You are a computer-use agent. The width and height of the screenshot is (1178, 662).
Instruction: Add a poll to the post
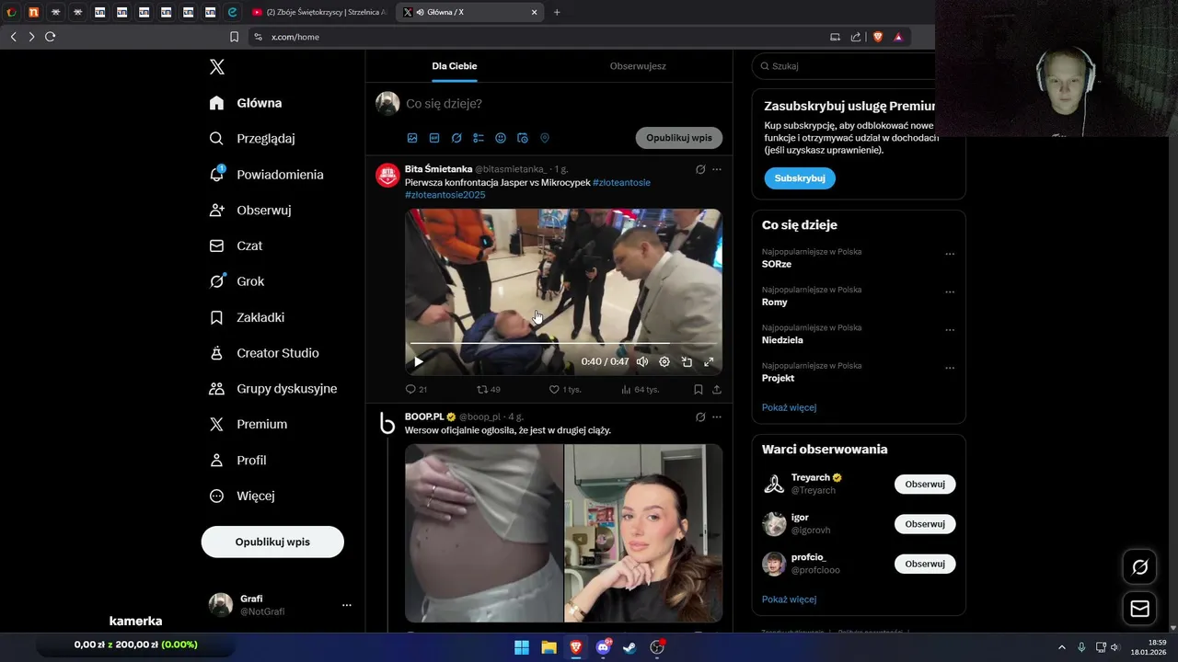(x=479, y=138)
